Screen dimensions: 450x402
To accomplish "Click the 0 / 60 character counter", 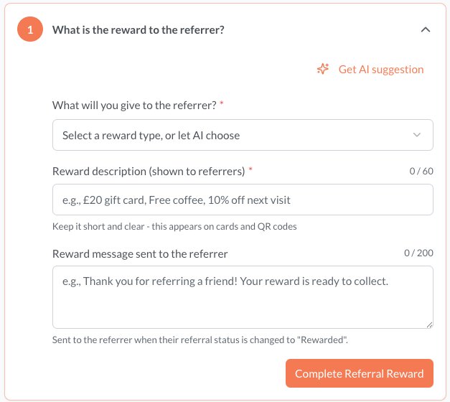I will pos(421,171).
